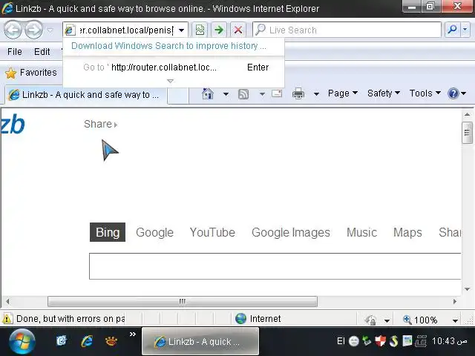Viewport: 475px width, 356px height.
Task: Click the Show Desktop quick launch icon
Action: tap(62, 341)
